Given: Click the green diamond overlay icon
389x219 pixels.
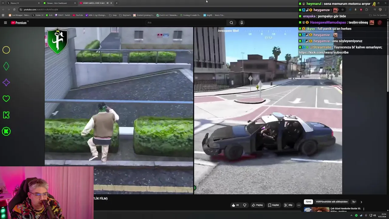Looking at the screenshot, I should [x=6, y=66].
